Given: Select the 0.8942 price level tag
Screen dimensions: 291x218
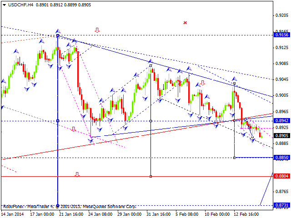Looking at the screenshot, I should pos(281,121).
